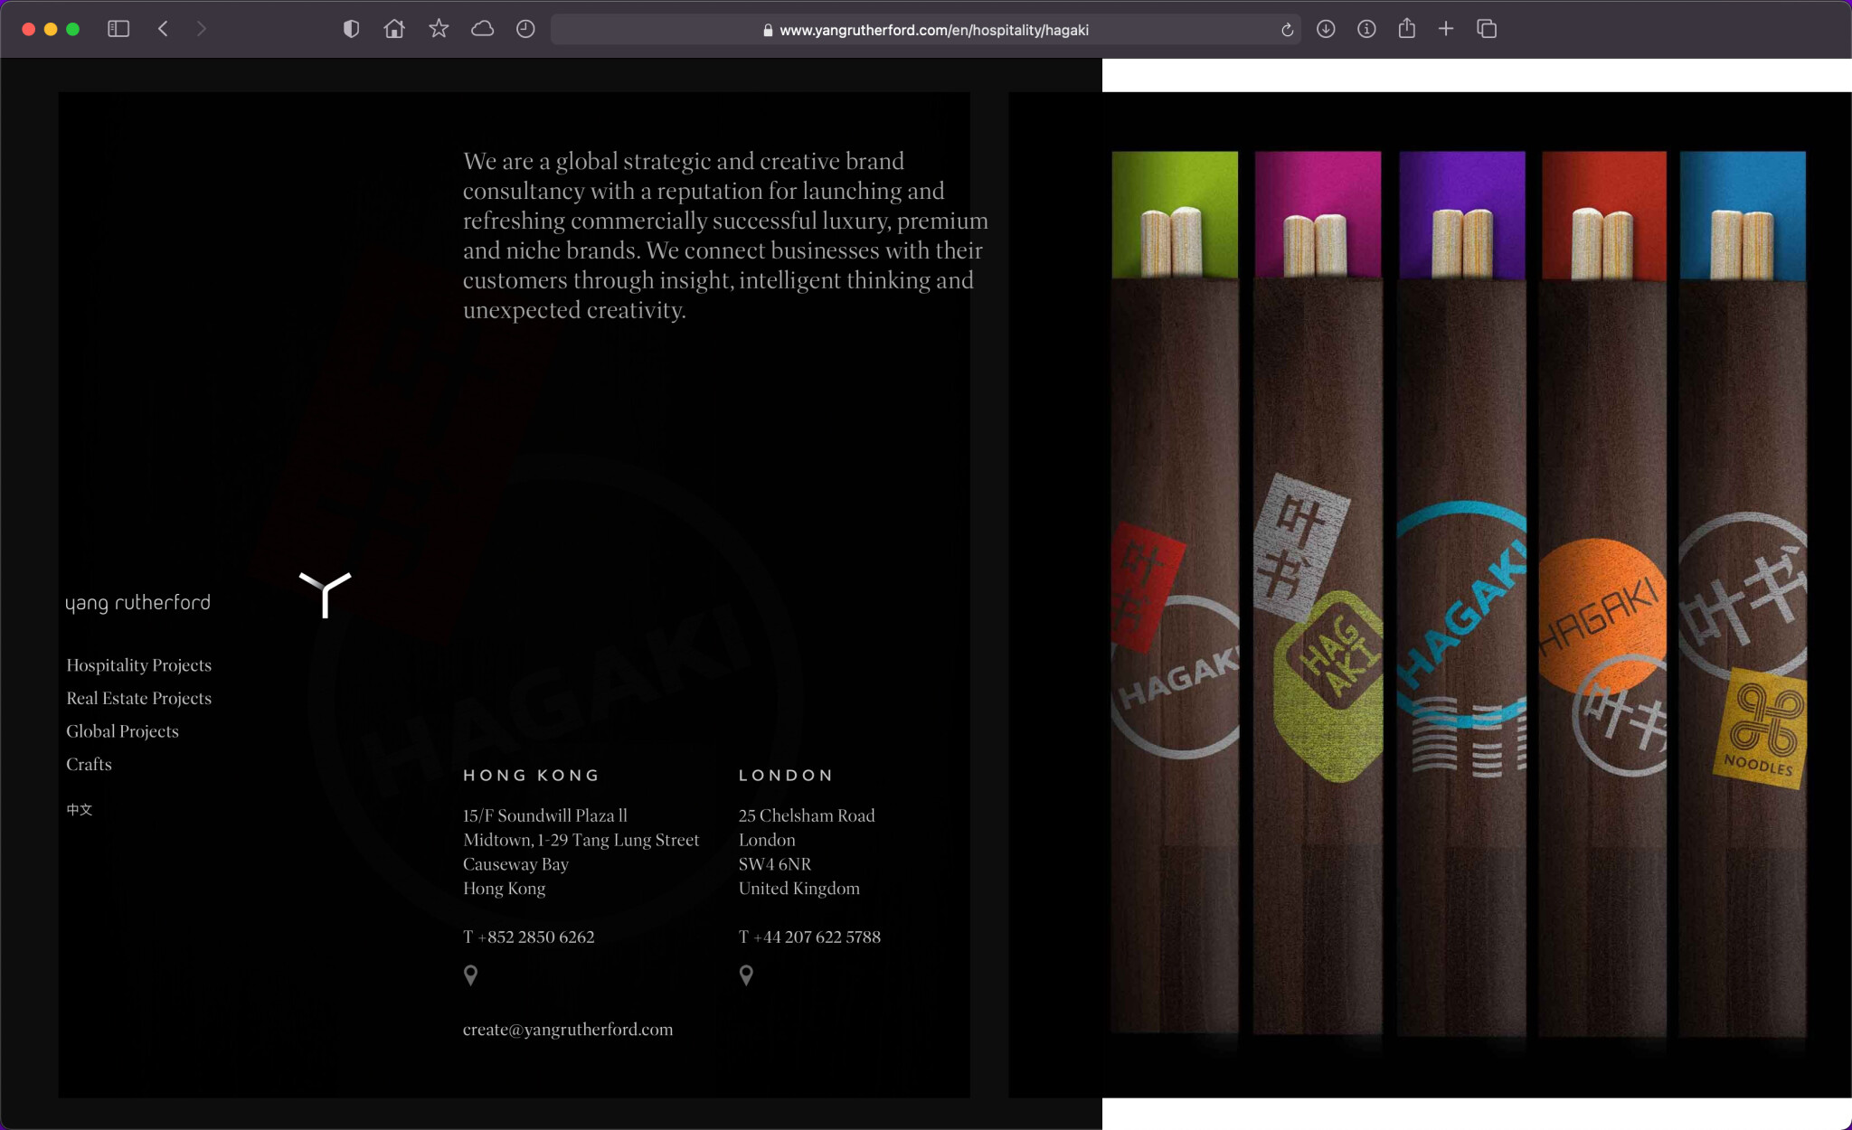
Task: Open a new tab with plus
Action: tap(1446, 29)
